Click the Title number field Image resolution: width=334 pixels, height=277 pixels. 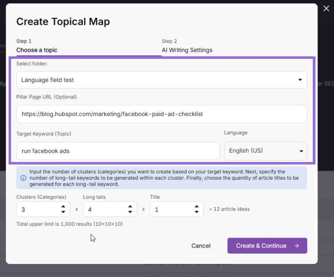pyautogui.click(x=177, y=209)
